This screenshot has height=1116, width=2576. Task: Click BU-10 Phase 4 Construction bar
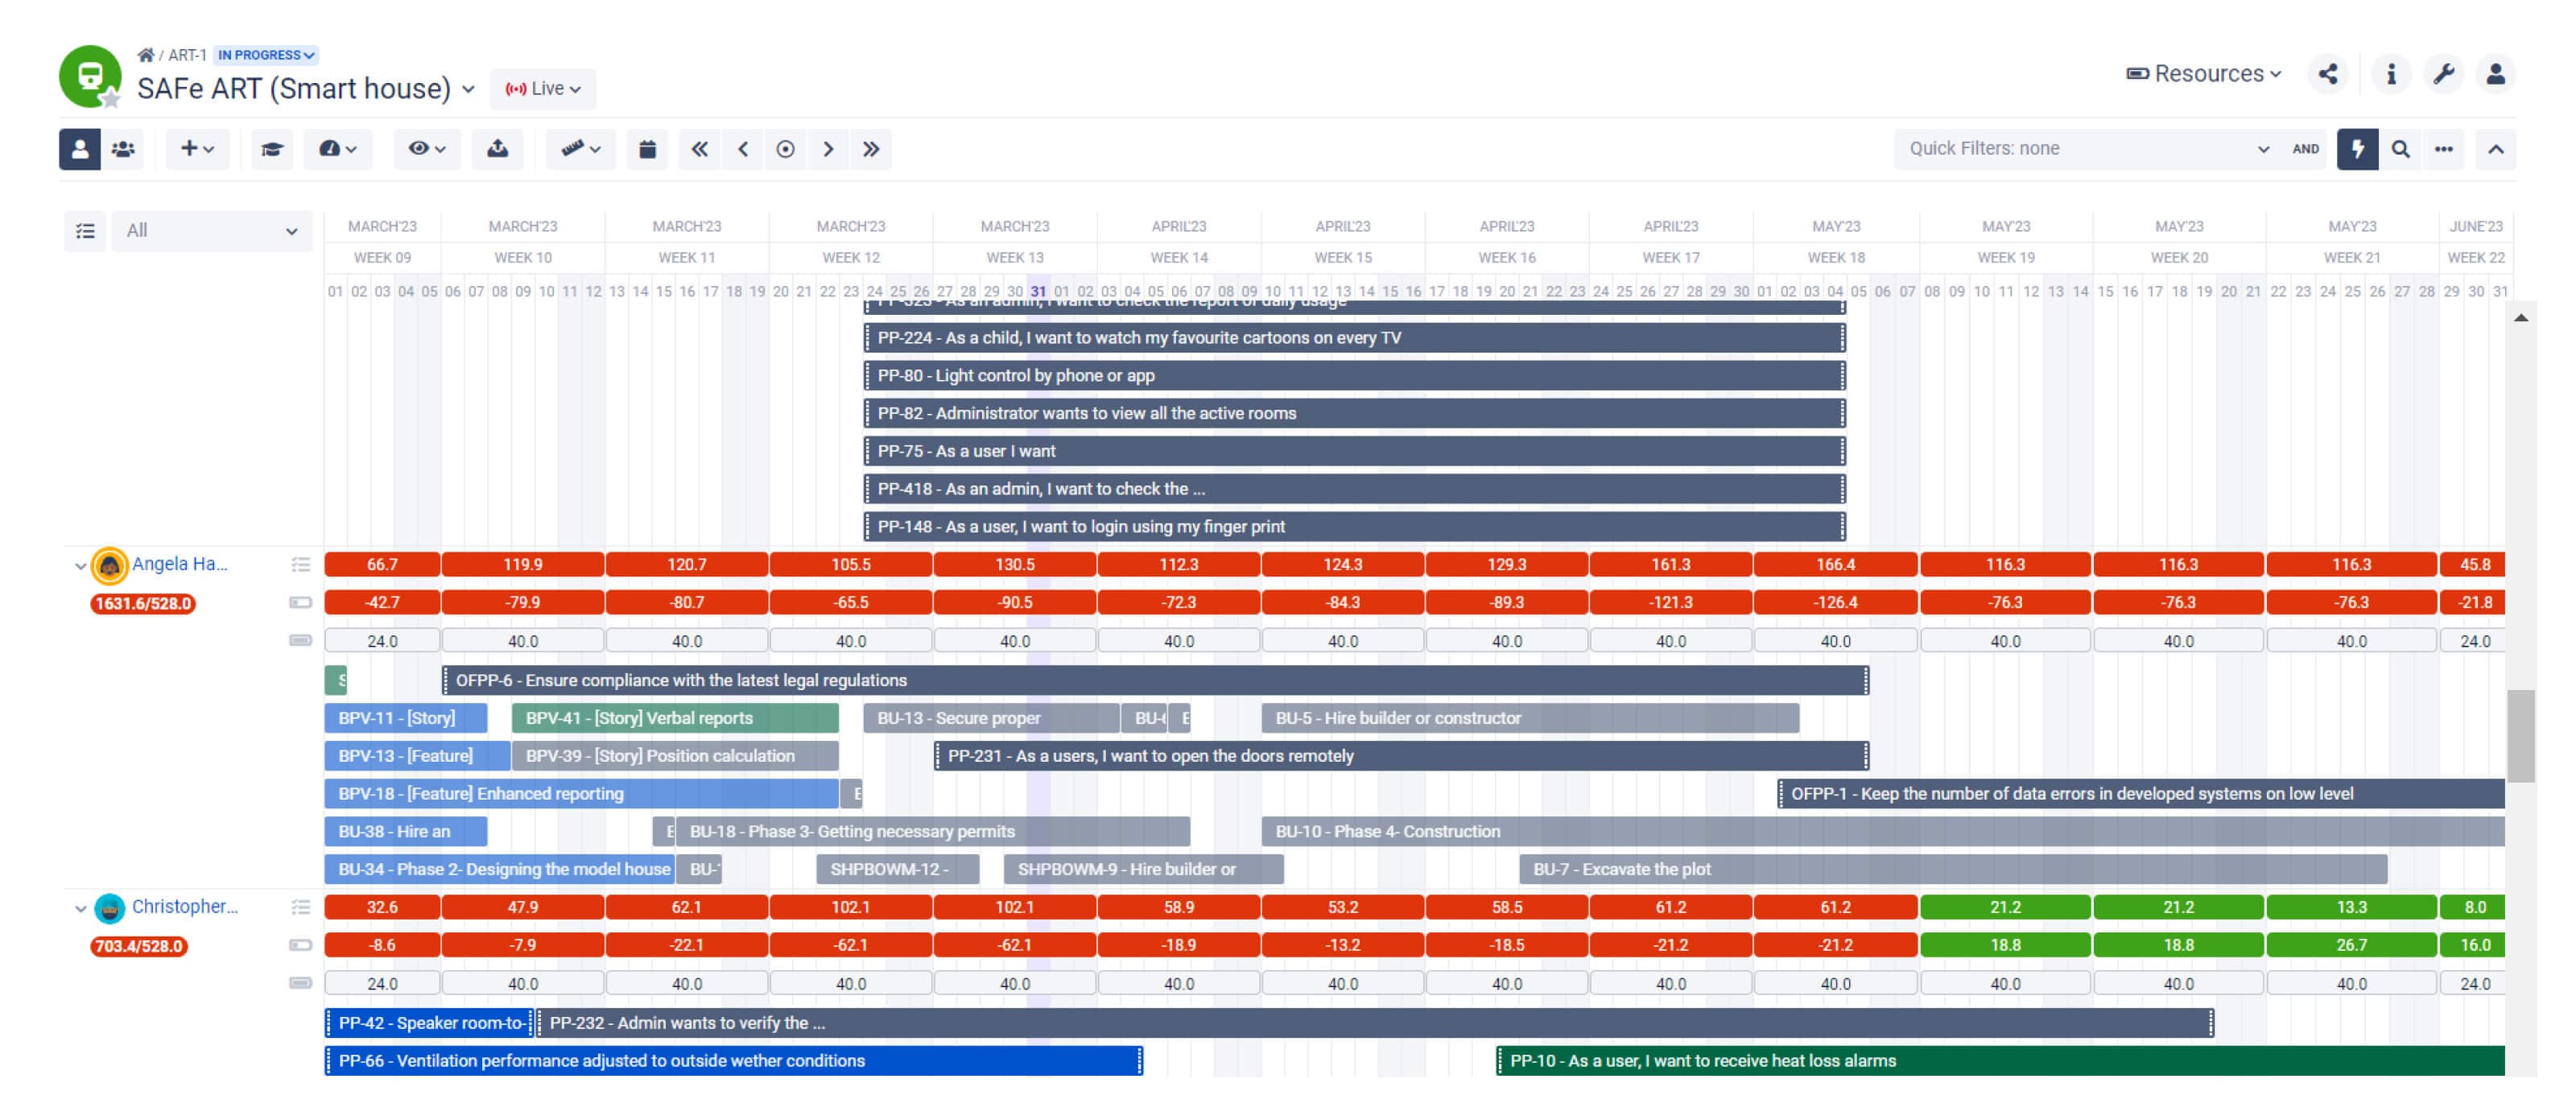[1883, 832]
